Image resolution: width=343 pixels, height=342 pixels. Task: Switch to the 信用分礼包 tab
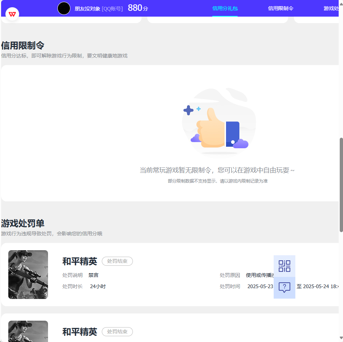[225, 9]
